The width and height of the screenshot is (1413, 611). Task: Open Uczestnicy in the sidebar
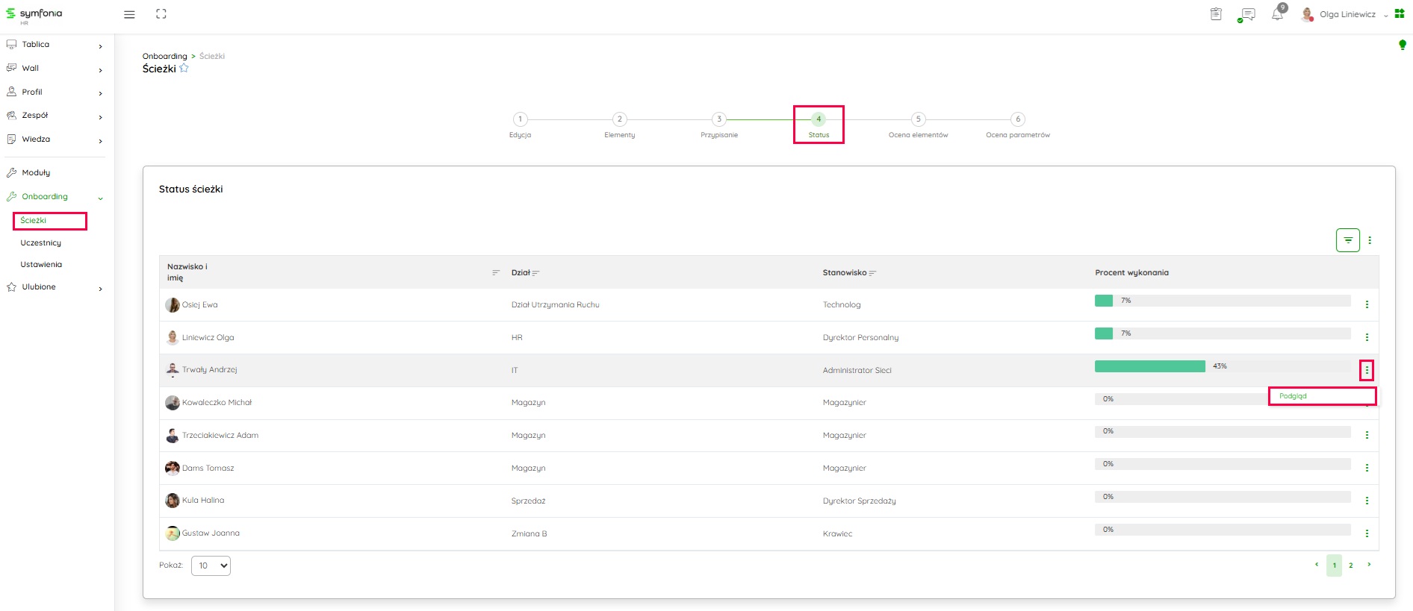click(41, 243)
